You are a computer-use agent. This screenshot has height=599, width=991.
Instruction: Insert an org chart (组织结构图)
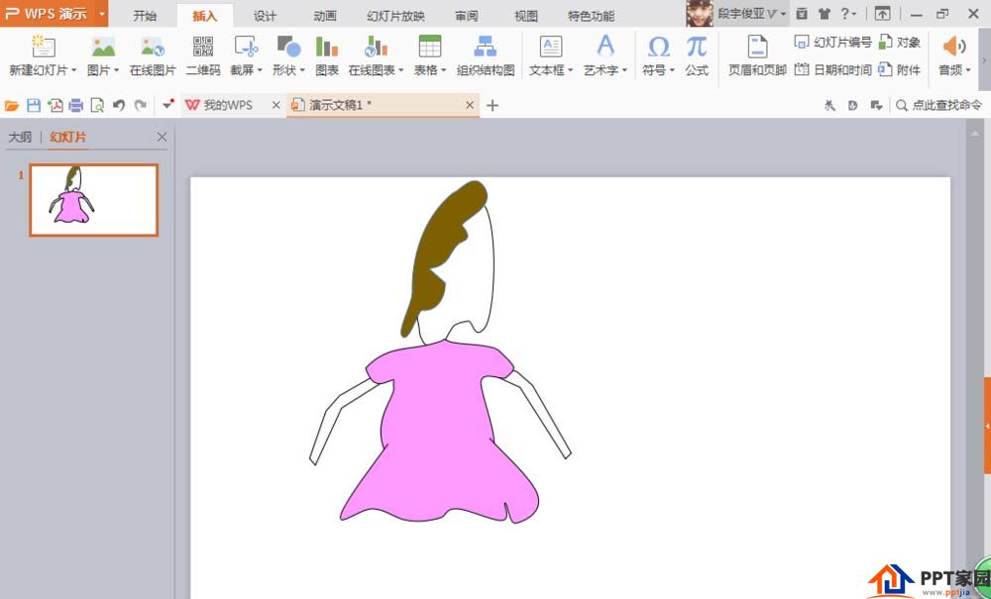pyautogui.click(x=486, y=55)
